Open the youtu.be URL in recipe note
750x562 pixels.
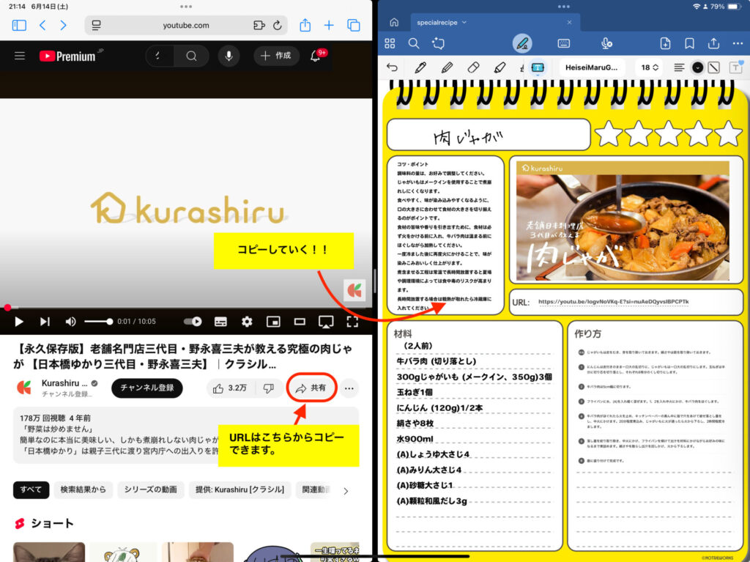coord(613,302)
